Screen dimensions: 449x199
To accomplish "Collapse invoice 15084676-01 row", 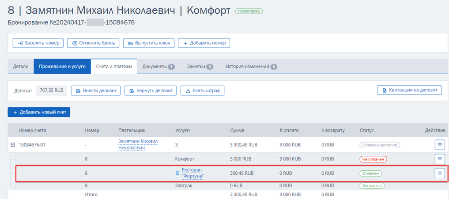I will pyautogui.click(x=13, y=145).
